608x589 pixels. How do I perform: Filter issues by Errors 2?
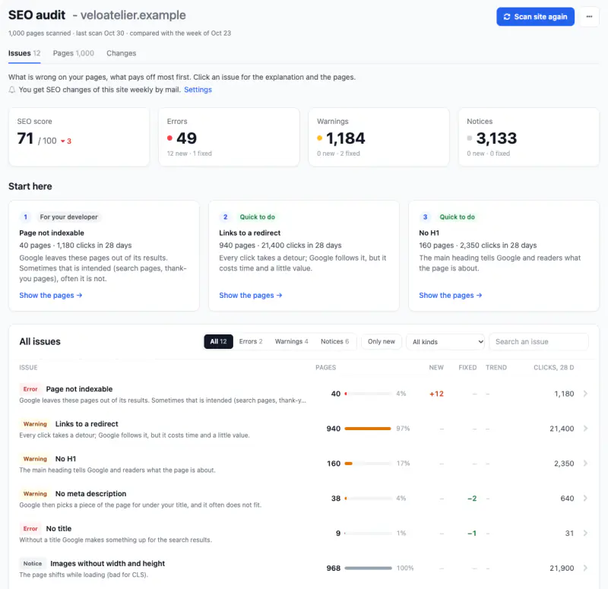[251, 341]
